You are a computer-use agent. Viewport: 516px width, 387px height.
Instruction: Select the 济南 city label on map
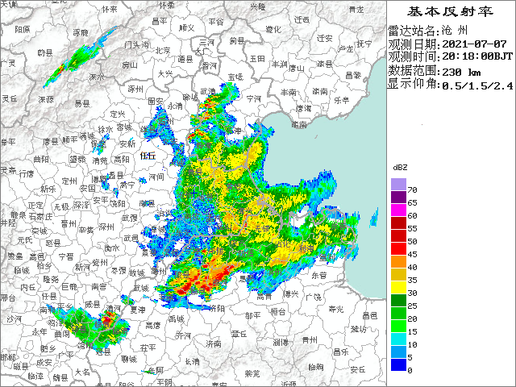(x=213, y=343)
